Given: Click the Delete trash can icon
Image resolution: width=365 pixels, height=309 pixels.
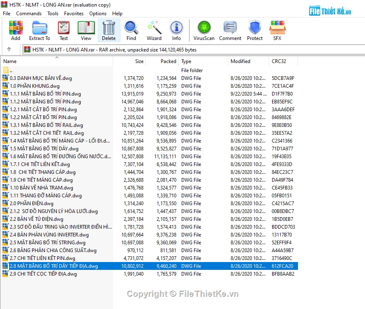Looking at the screenshot, I should 109,30.
